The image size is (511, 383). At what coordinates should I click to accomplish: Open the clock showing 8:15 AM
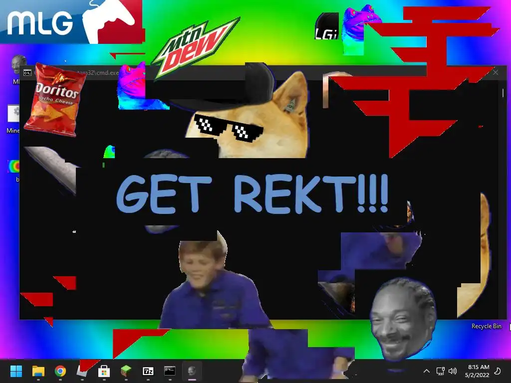tap(477, 371)
